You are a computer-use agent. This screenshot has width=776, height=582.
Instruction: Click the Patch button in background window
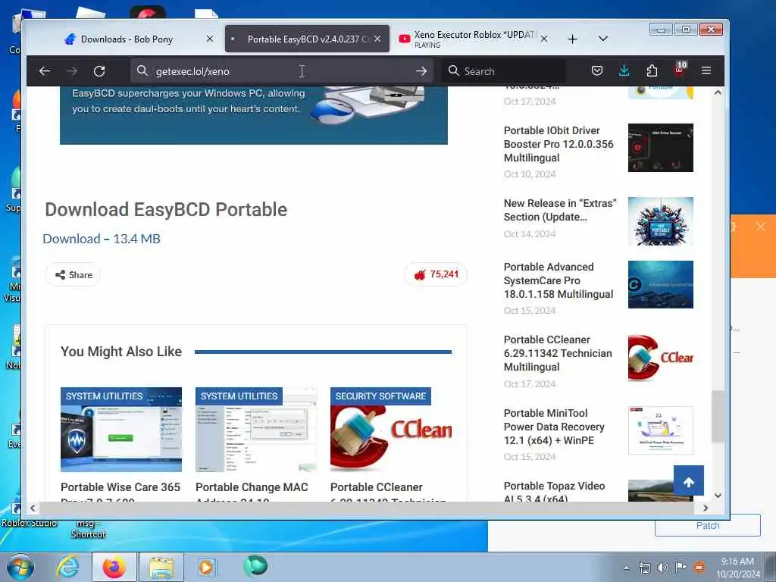point(707,525)
